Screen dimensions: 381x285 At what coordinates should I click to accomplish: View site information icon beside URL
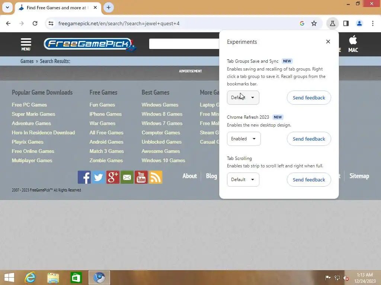click(51, 23)
